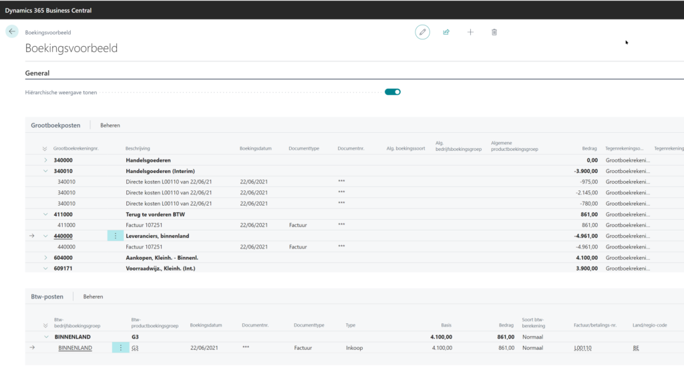The height and width of the screenshot is (374, 684).
Task: Click the plus icon to add new
Action: click(470, 32)
